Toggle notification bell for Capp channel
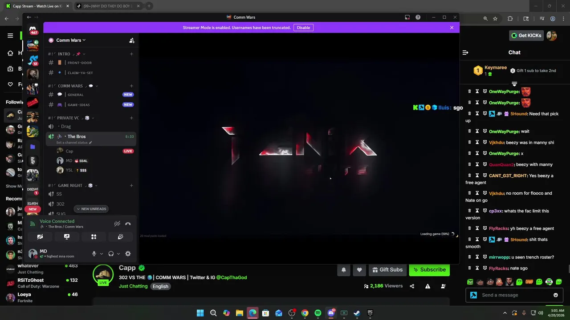The width and height of the screenshot is (570, 320). coord(343,270)
